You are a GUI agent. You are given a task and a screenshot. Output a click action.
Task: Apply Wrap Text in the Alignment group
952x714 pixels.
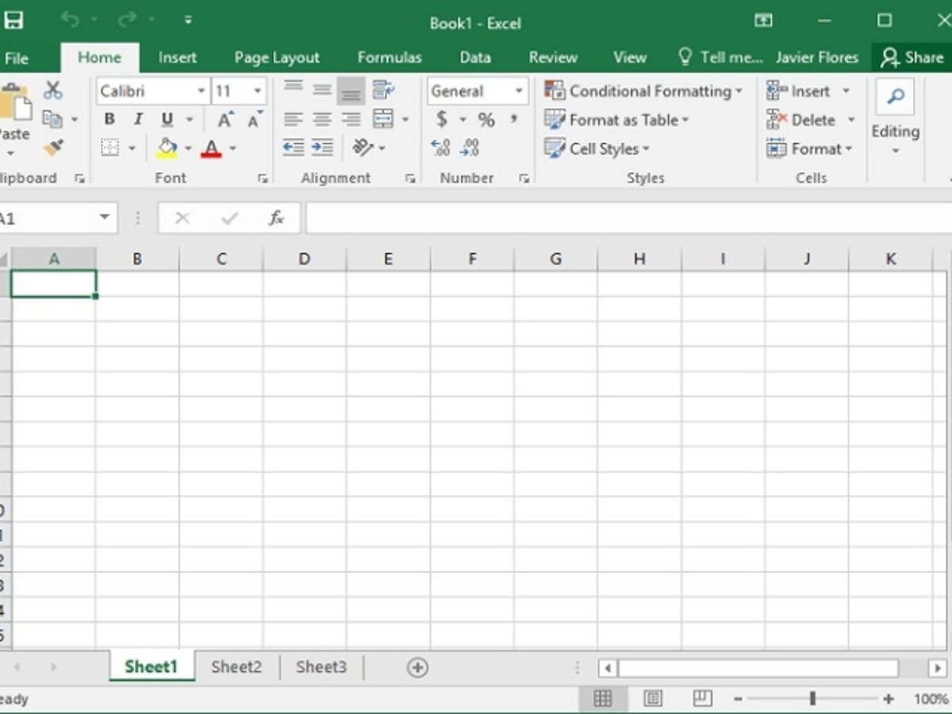pos(384,90)
